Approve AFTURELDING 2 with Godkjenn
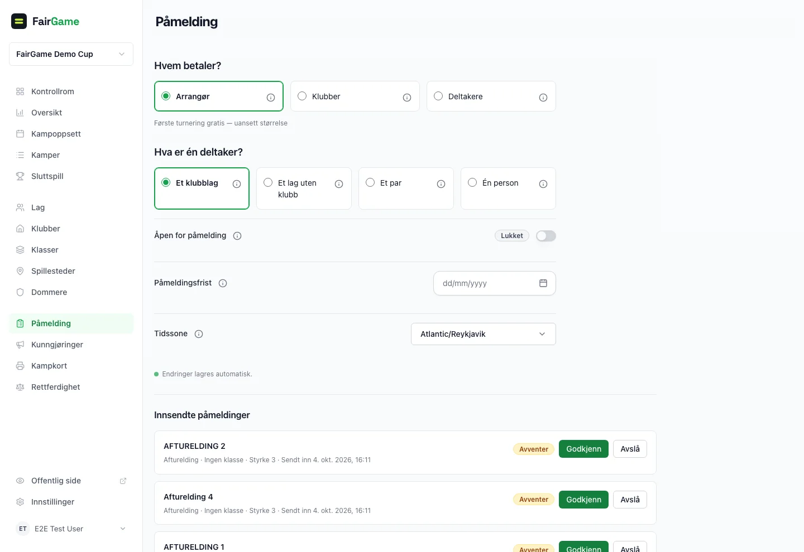 583,449
